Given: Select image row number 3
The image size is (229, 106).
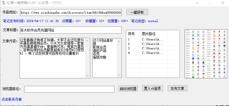Looking at the screenshot, I should tap(153, 48).
